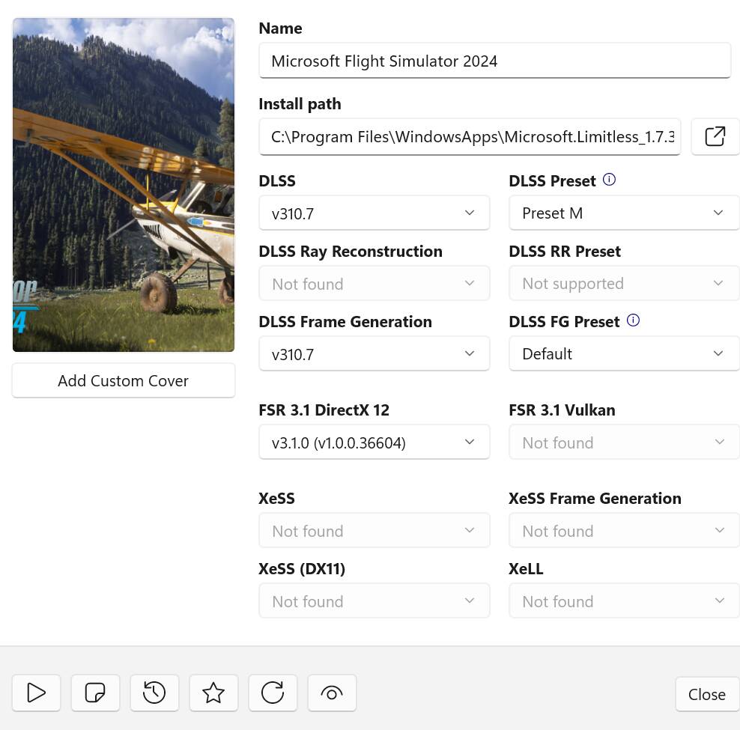The height and width of the screenshot is (730, 740).
Task: Click the Close button
Action: (x=706, y=694)
